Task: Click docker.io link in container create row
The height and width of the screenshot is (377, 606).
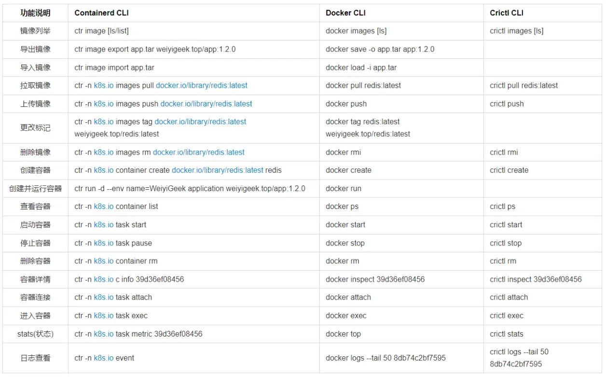Action: [x=218, y=170]
